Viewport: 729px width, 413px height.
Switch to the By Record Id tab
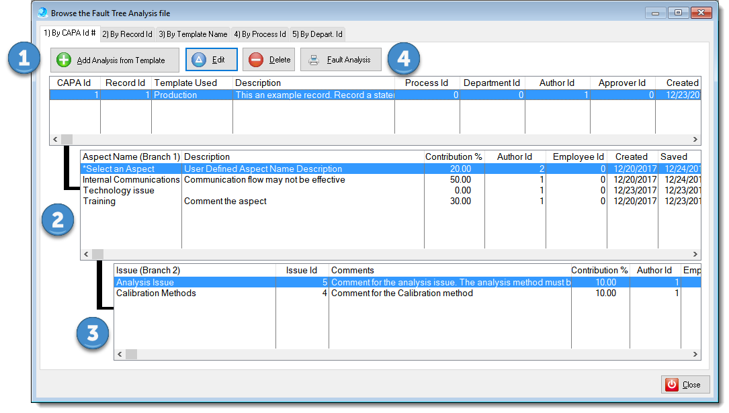128,34
